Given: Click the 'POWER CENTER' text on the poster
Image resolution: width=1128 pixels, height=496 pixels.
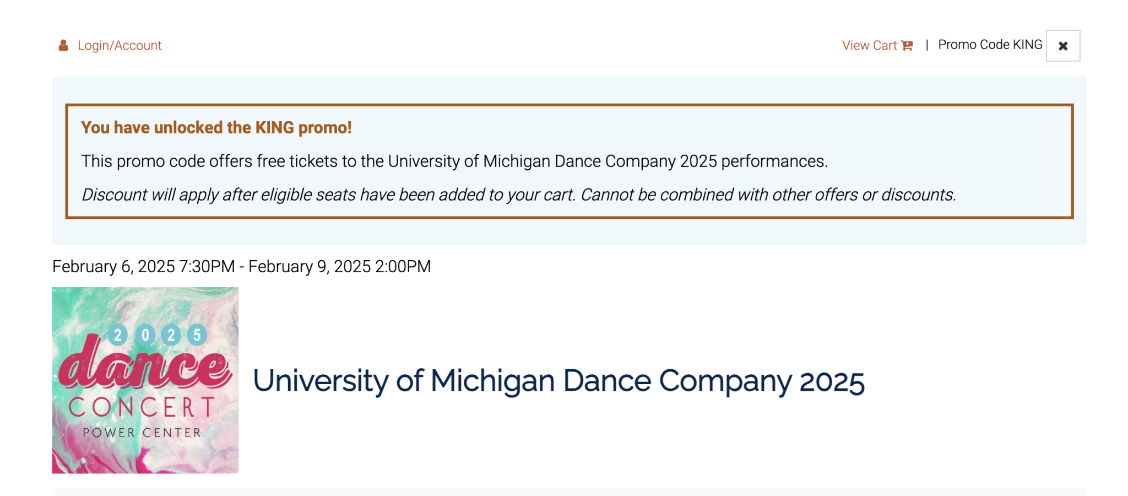Looking at the screenshot, I should (142, 433).
